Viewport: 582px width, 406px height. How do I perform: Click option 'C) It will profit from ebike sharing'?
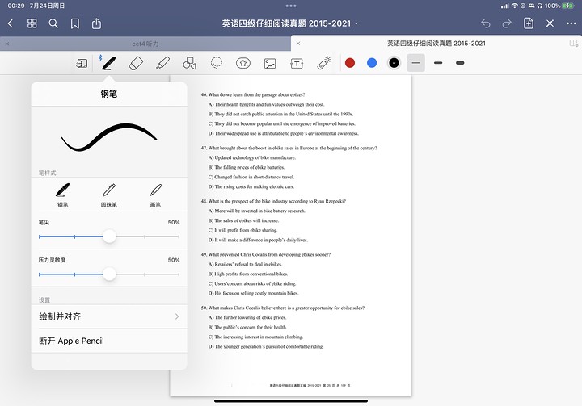242,230
